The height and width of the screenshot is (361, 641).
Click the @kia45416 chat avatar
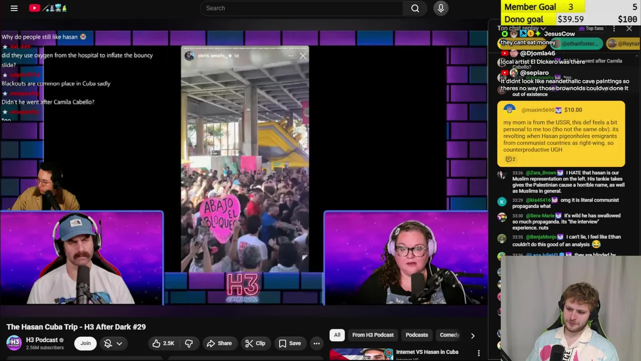(502, 202)
